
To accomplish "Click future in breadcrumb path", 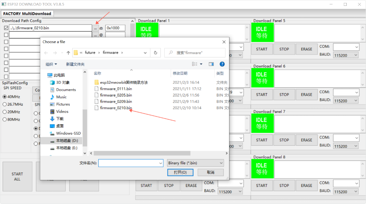I will click(90, 52).
